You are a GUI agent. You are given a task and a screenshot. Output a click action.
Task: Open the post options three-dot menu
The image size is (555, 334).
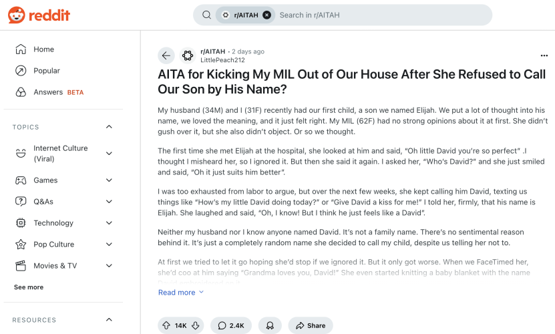[x=544, y=55]
